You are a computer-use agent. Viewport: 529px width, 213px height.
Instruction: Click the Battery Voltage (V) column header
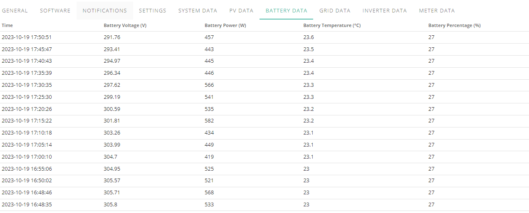pos(125,26)
